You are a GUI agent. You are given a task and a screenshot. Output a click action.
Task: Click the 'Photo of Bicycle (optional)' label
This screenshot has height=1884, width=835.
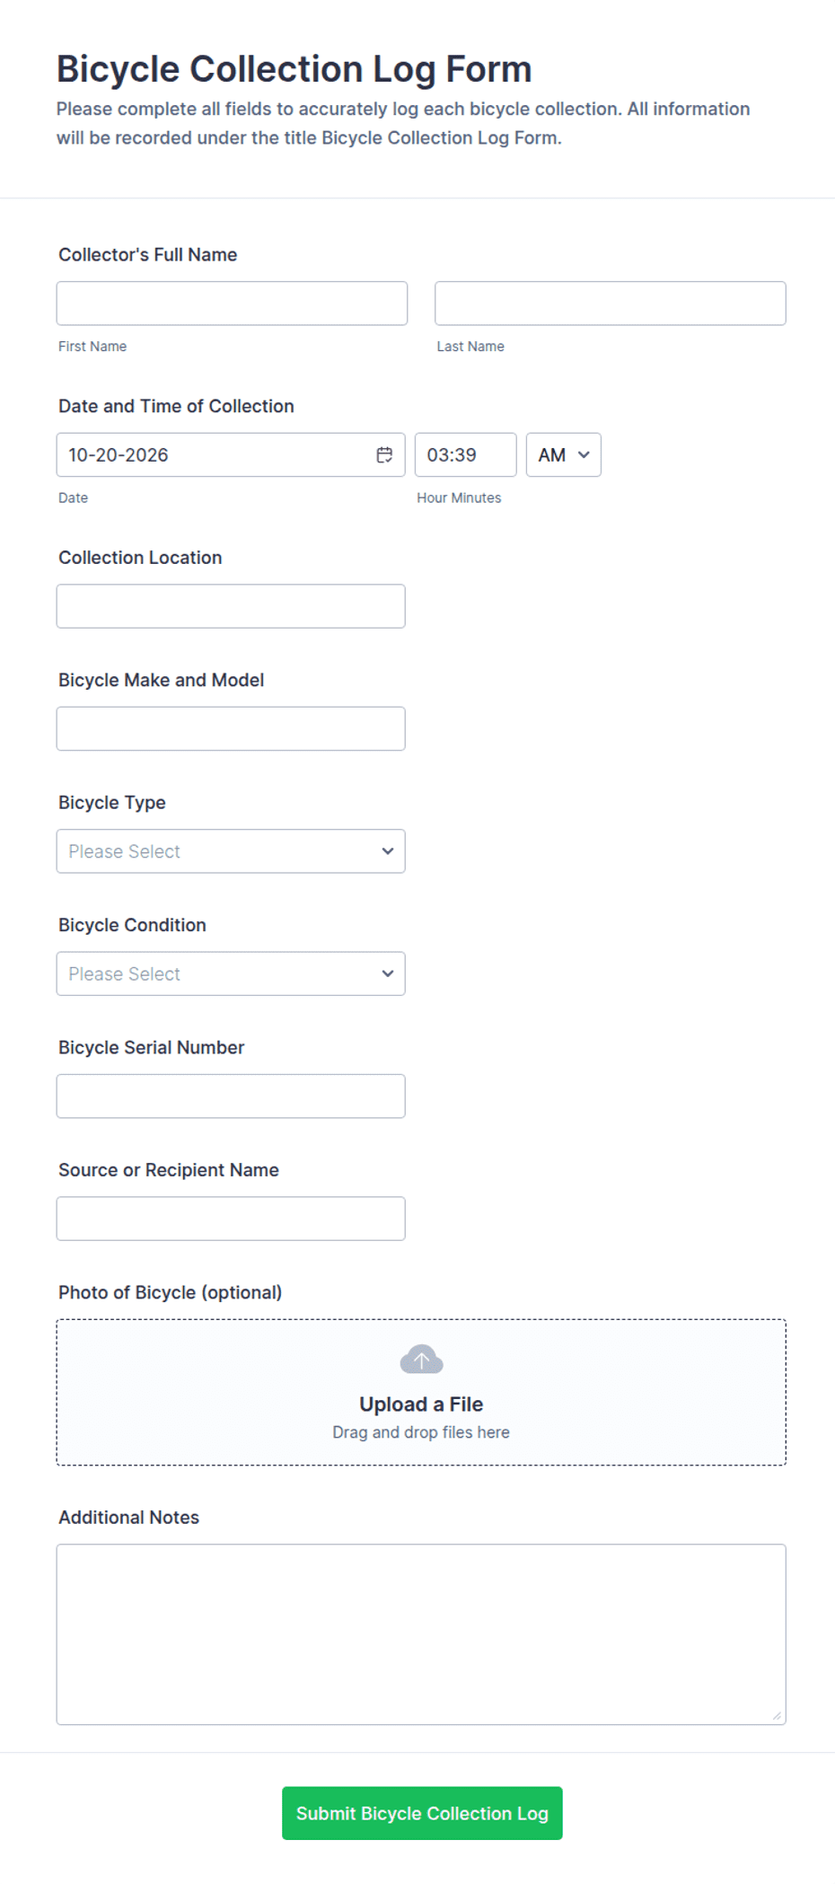point(171,1292)
